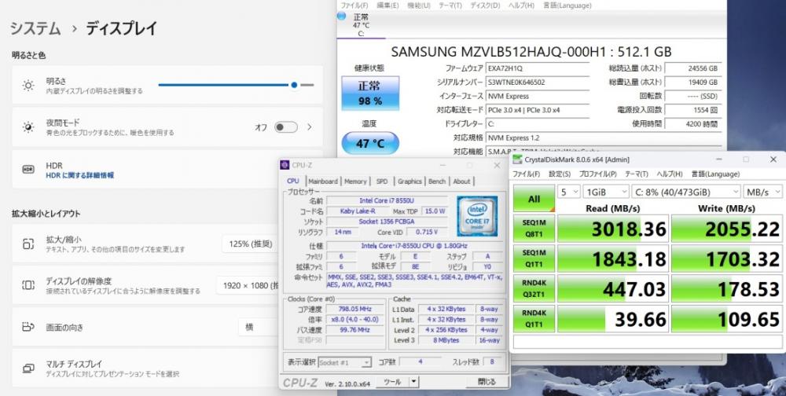The width and height of the screenshot is (786, 396).
Task: Open 設定(S) menu in CrystalDiskMark
Action: click(560, 174)
